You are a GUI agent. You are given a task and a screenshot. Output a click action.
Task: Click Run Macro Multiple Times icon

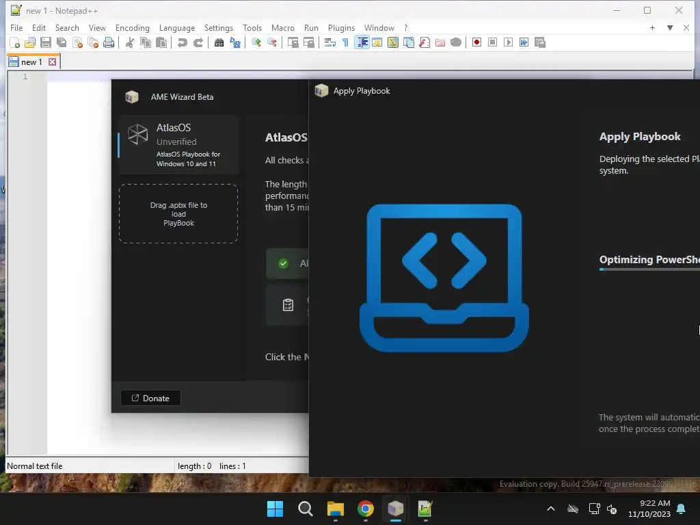(x=524, y=42)
